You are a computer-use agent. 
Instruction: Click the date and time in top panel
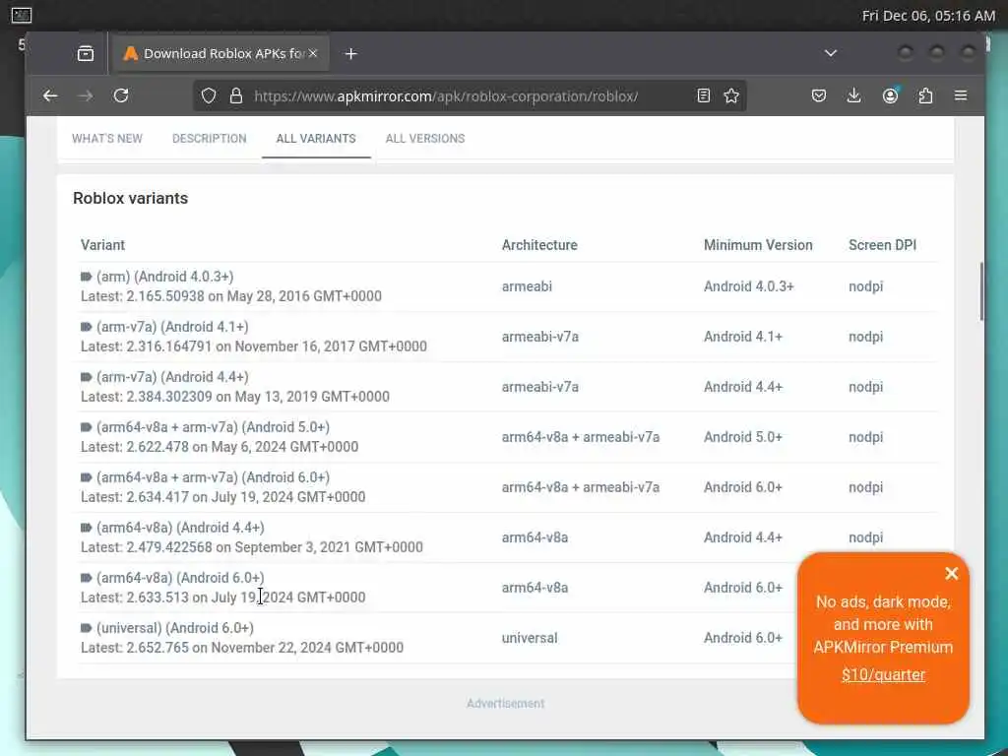point(928,16)
